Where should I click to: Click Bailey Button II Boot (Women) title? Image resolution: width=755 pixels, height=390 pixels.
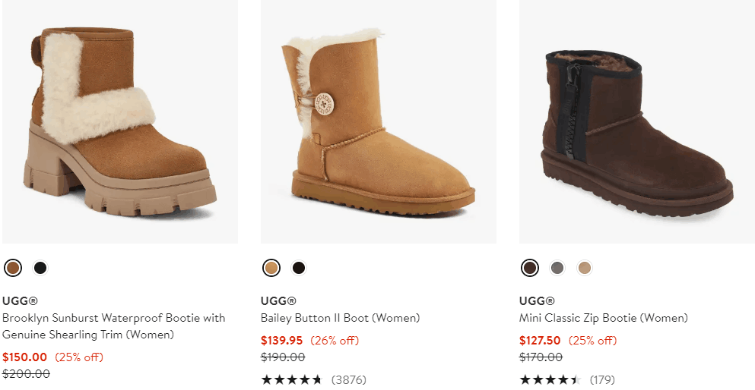pyautogui.click(x=340, y=318)
